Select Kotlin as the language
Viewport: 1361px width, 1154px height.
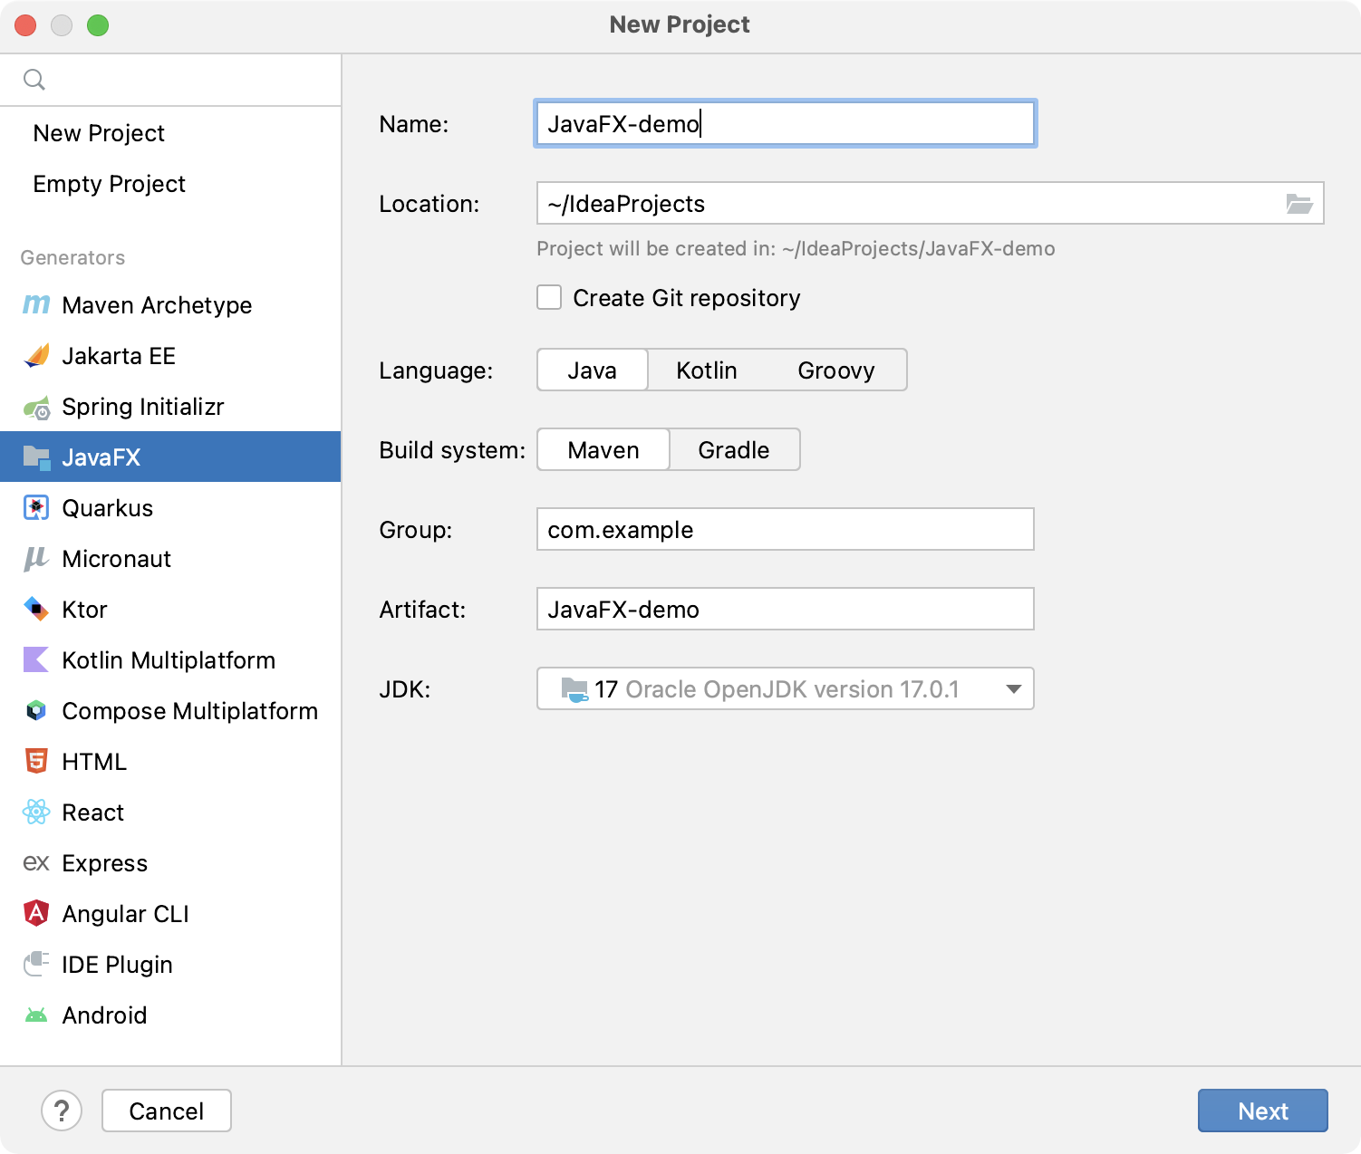pos(706,370)
